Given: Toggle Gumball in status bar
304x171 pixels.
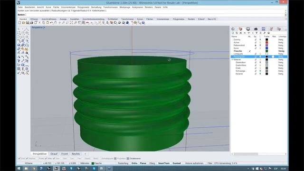Looking at the screenshot, I should pyautogui.click(x=177, y=163).
